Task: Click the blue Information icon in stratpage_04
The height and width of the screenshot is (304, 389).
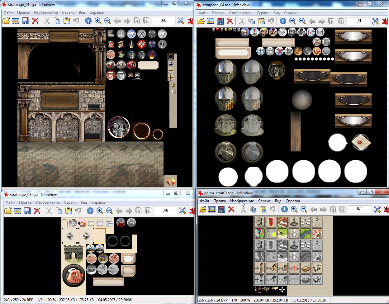Action: pos(282,21)
